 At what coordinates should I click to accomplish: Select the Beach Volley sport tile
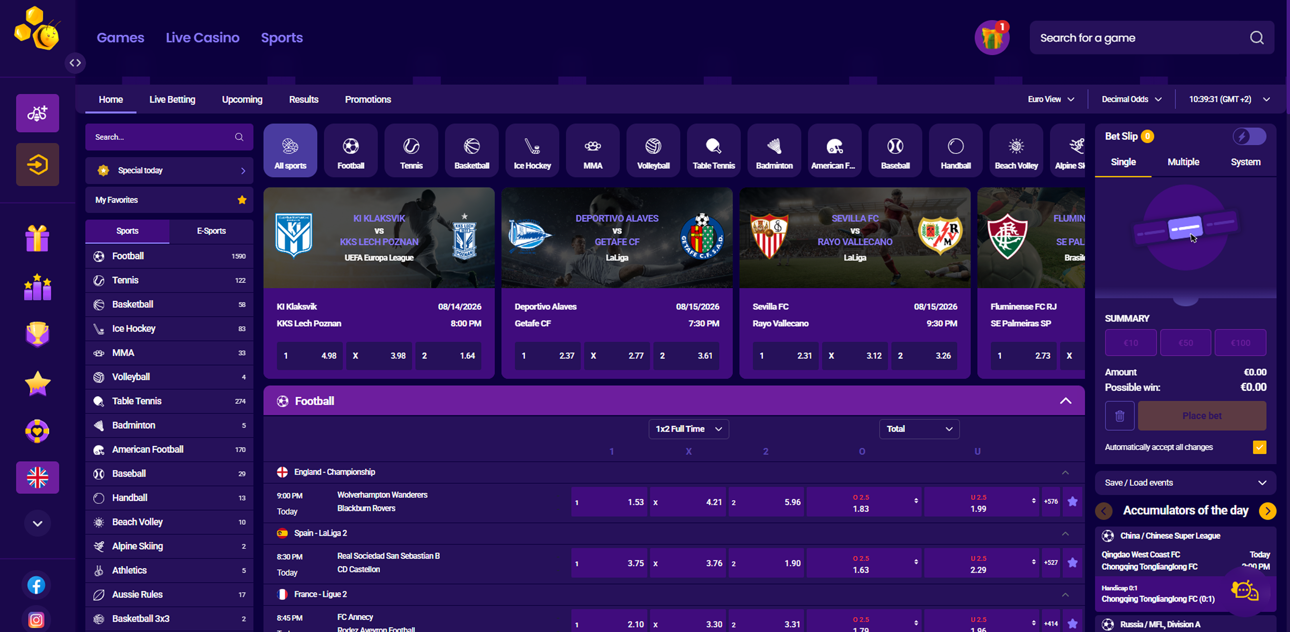point(1016,151)
